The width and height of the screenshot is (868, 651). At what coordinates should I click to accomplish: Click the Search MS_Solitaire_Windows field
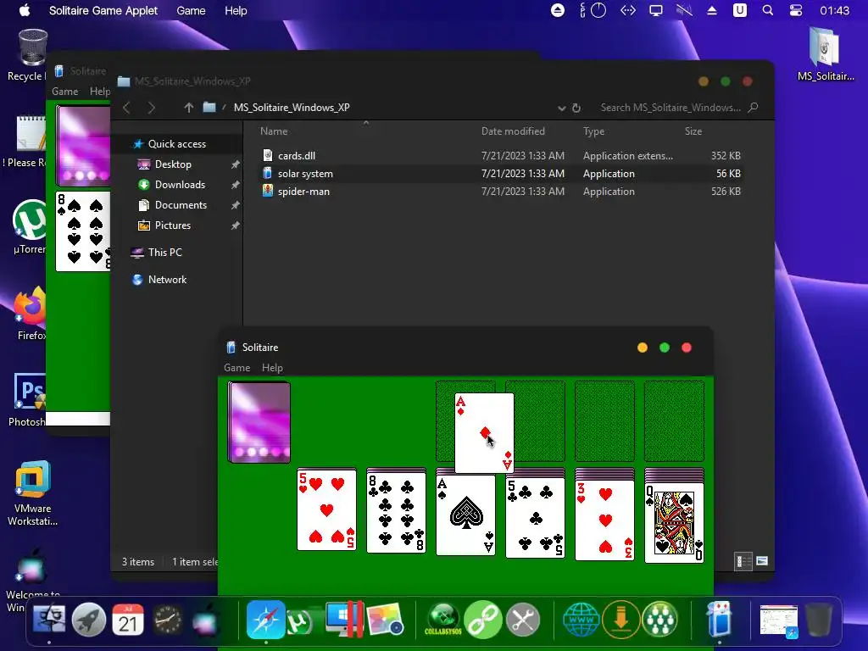click(678, 108)
